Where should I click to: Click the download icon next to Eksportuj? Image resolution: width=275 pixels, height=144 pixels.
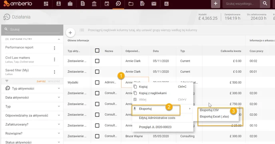coord(135,108)
